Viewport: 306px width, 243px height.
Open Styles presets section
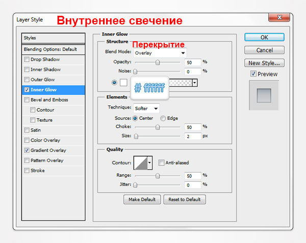coord(53,38)
